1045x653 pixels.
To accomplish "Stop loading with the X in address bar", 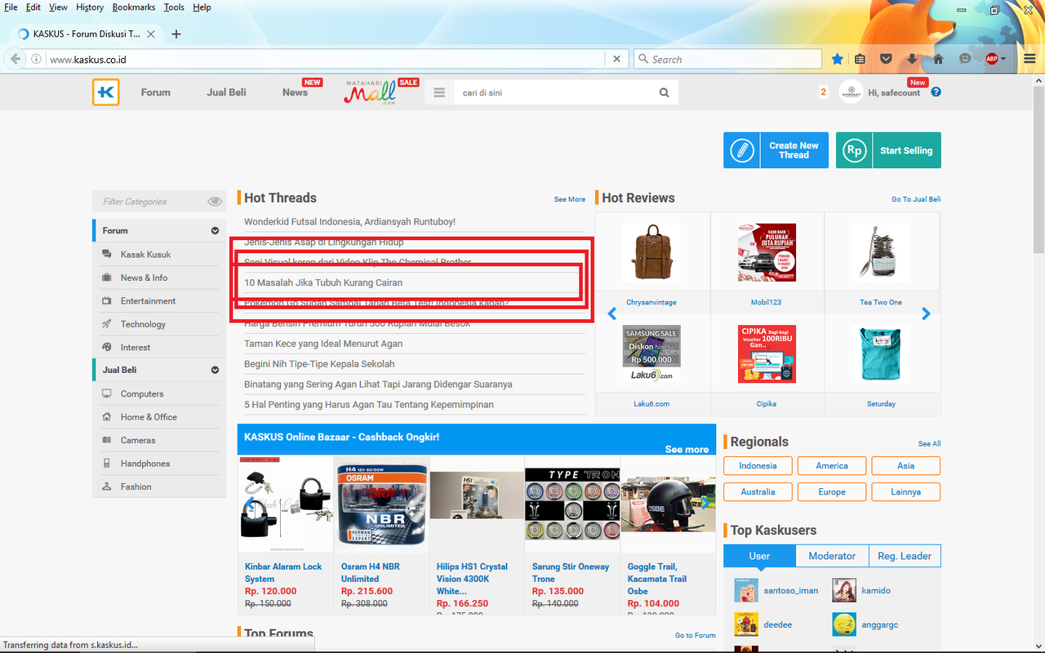I will pyautogui.click(x=616, y=59).
